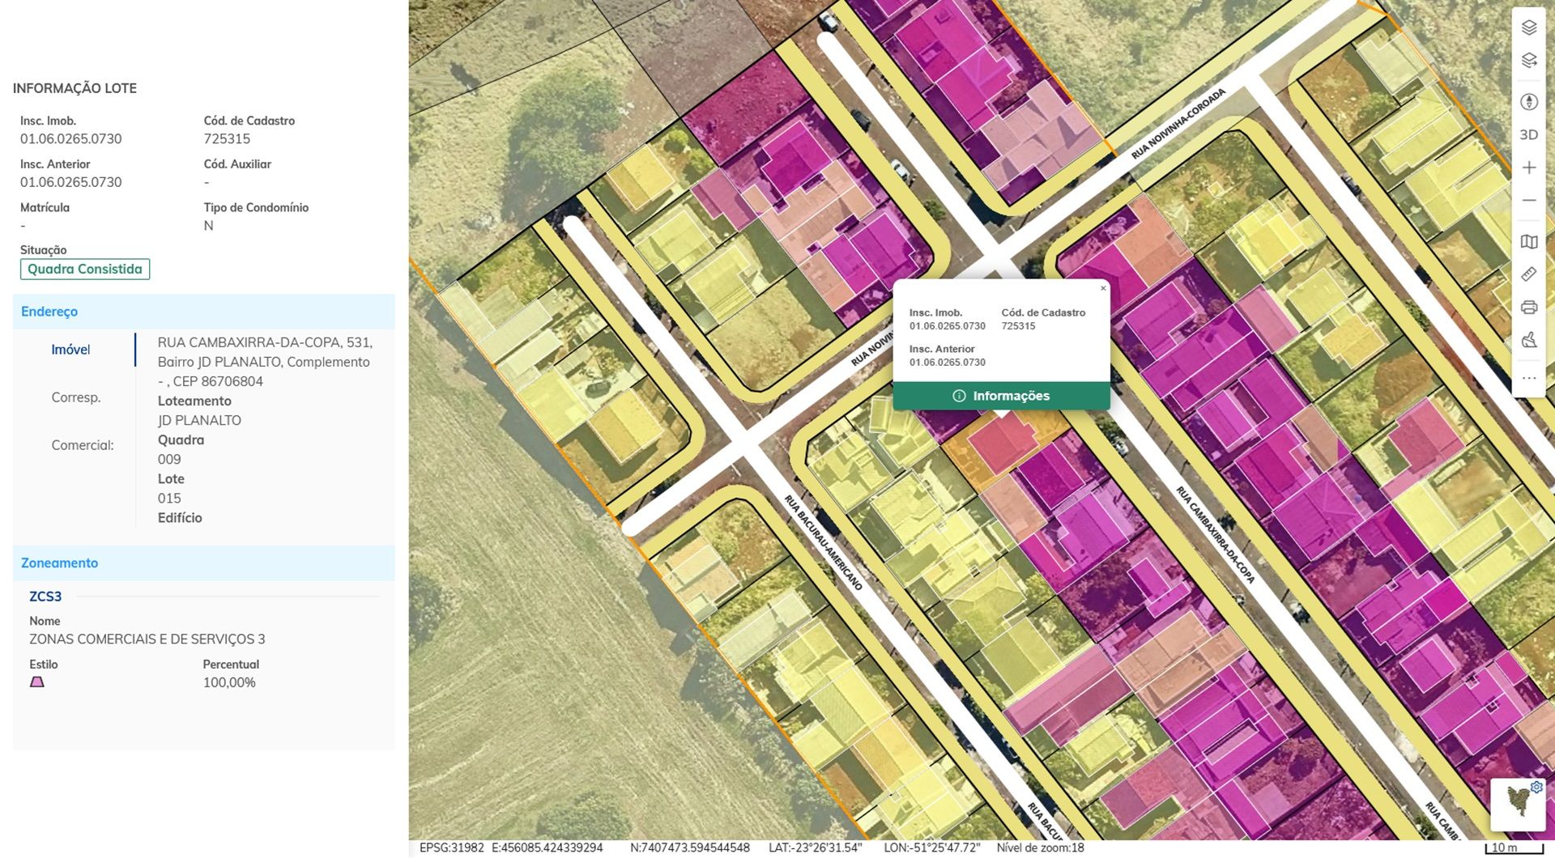Click the RUA BACURAU-AMERICANO street label
The image size is (1555, 858).
[824, 542]
